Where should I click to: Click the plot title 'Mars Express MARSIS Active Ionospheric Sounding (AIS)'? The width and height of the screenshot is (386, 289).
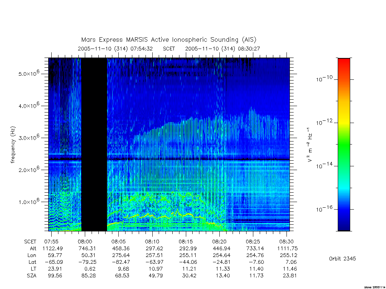168,40
